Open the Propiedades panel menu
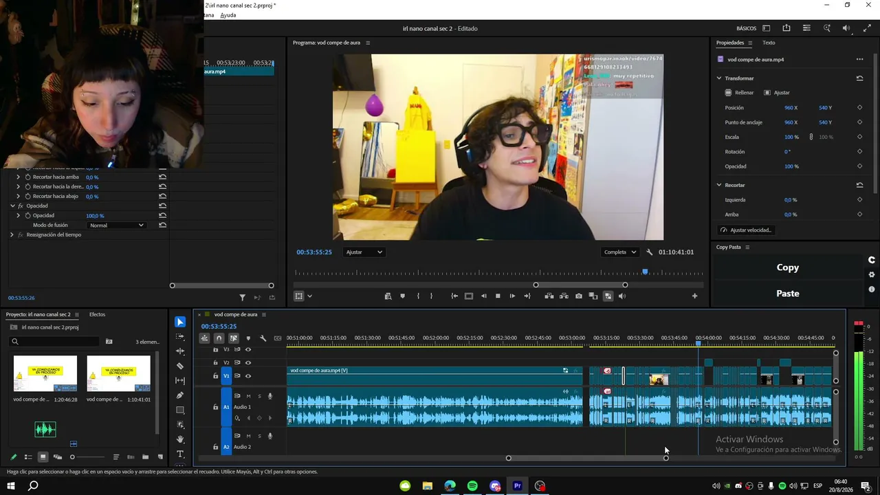 click(x=750, y=43)
